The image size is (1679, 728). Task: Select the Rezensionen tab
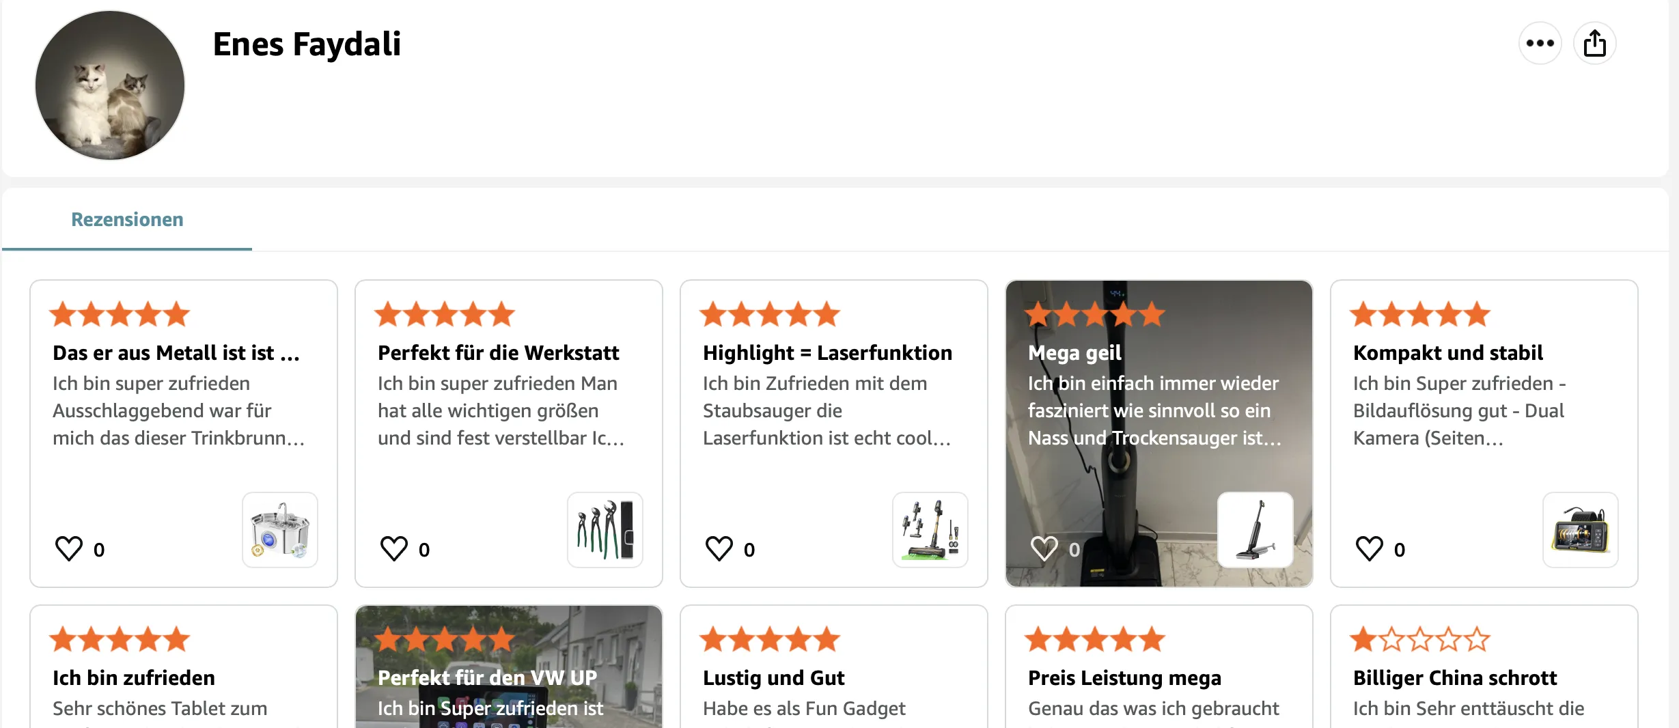click(x=127, y=220)
